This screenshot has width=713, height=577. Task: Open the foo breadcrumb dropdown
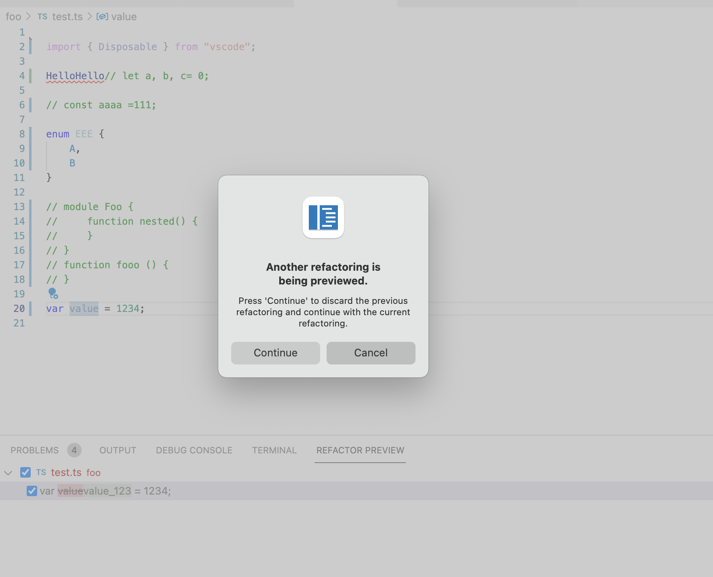13,17
